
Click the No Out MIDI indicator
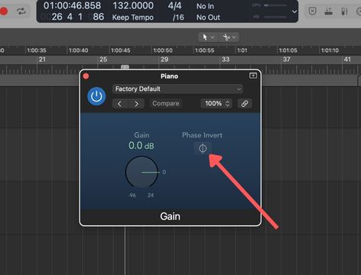tap(208, 18)
